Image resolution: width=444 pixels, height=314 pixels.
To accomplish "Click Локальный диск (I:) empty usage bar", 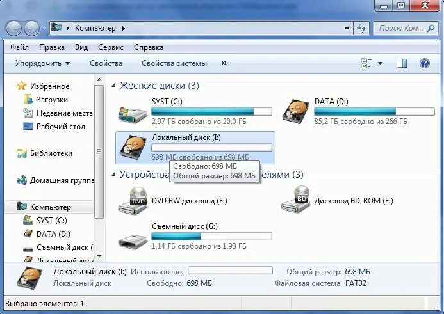I will (211, 148).
